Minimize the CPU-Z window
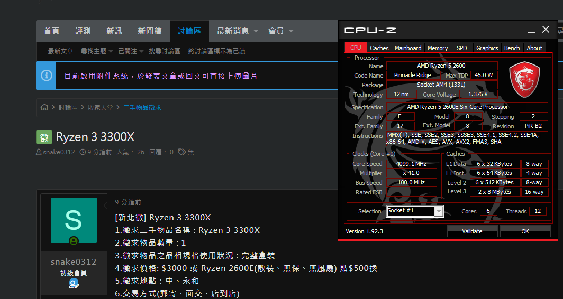Image resolution: width=563 pixels, height=299 pixels. pos(531,32)
